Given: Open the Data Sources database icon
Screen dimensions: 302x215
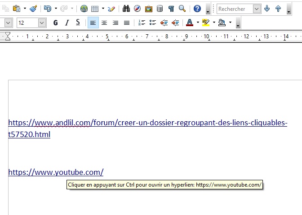Looking at the screenshot, I should click(160, 9).
